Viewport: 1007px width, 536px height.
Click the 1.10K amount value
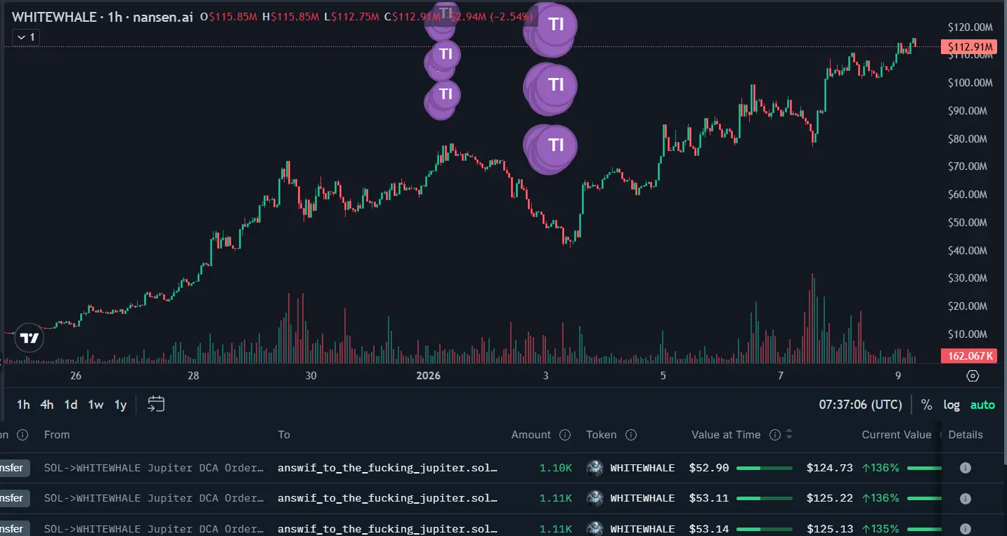tap(556, 468)
